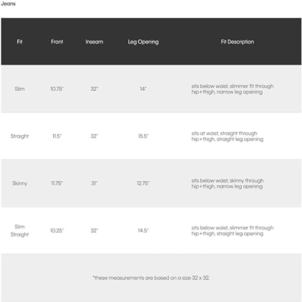Click the Skinny fit description text
This screenshot has width=302, height=302.
(x=227, y=183)
